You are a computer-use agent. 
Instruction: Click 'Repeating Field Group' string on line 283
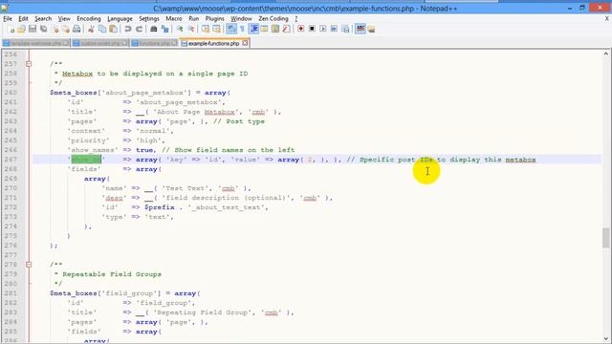202,312
